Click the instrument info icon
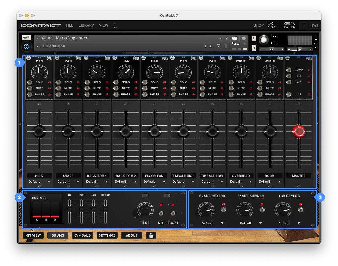Viewport: 338px width, 266px height. [244, 38]
